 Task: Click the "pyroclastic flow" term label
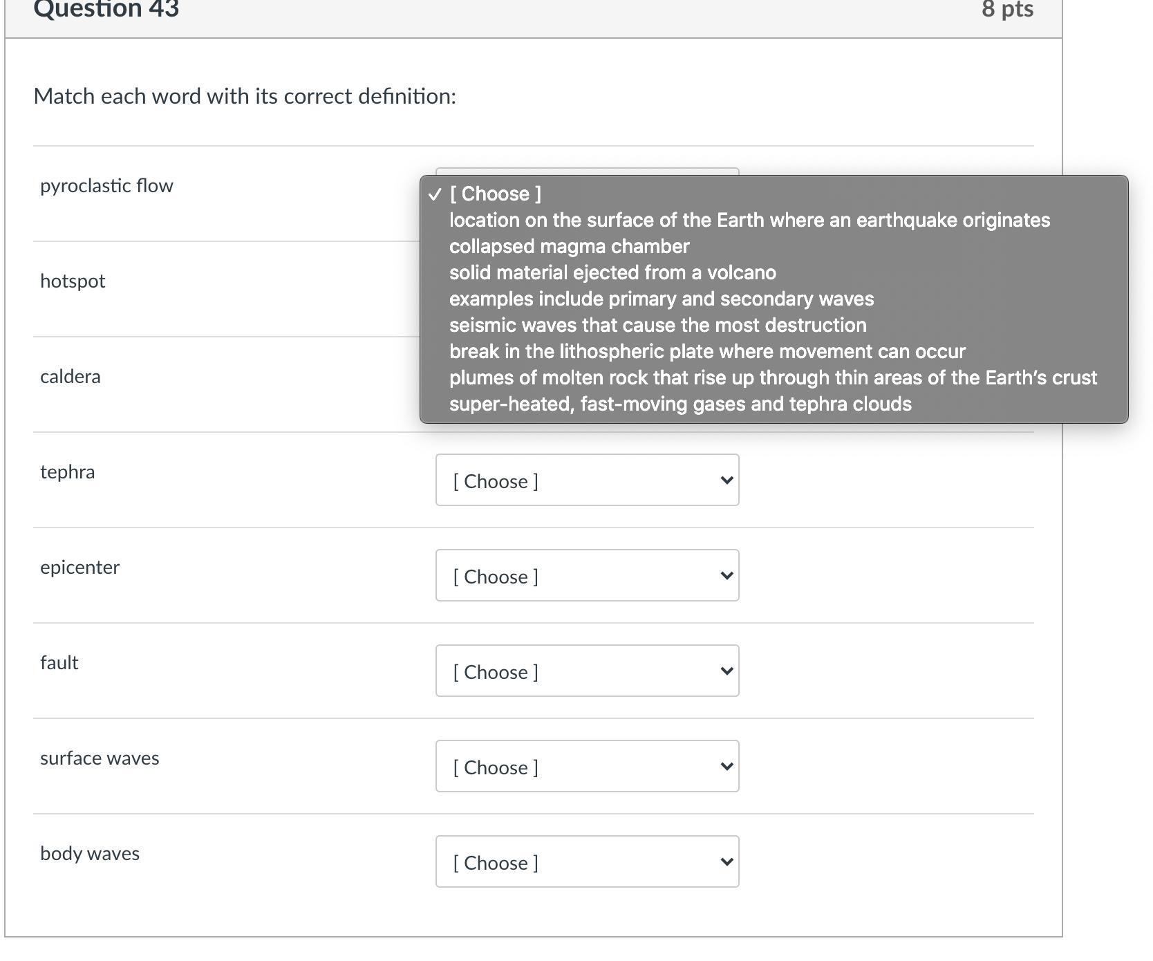106,186
